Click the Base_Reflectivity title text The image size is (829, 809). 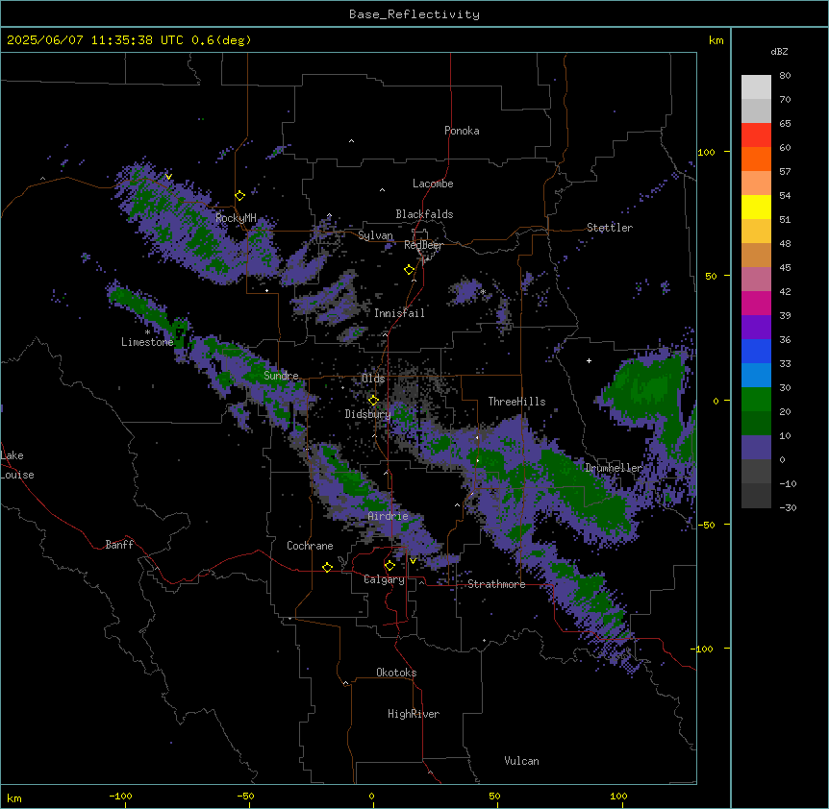414,14
